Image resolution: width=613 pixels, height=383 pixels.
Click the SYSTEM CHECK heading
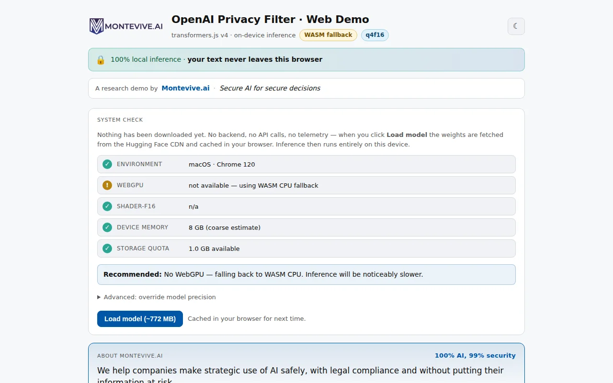click(x=120, y=120)
